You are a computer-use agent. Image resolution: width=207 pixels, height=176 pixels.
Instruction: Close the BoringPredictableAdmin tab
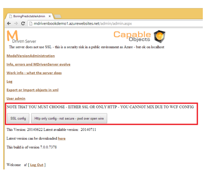click(50, 16)
